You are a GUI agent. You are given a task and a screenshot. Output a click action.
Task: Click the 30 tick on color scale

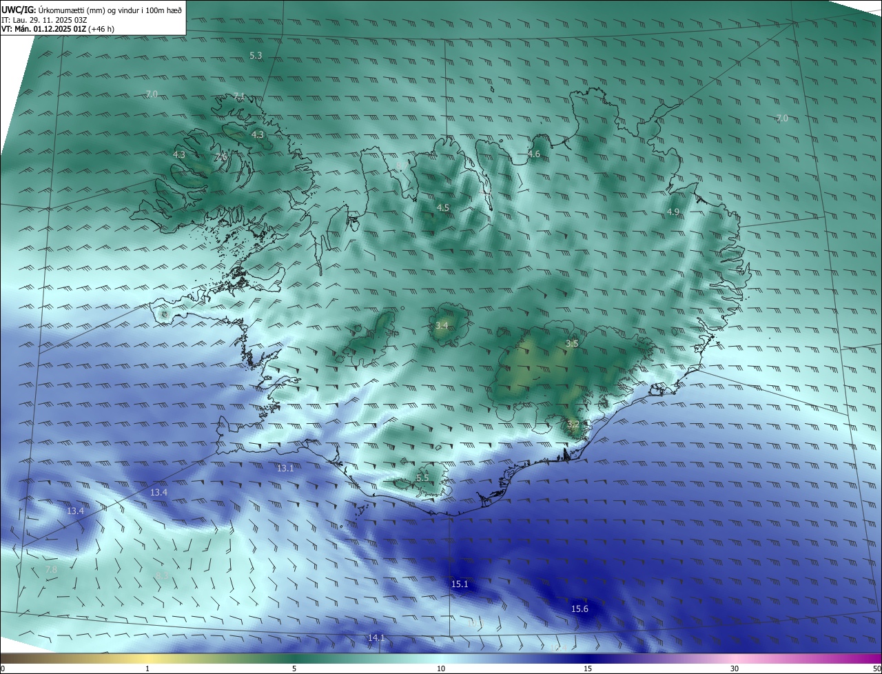pos(735,669)
